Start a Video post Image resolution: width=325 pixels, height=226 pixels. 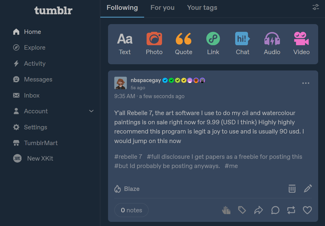point(301,43)
